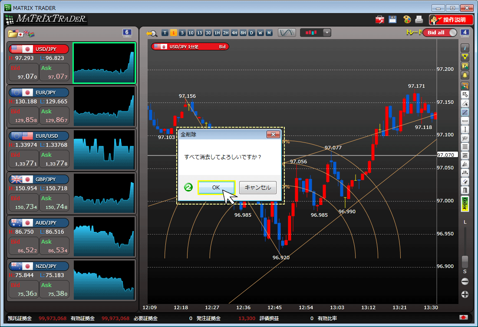Click the floppy disk save icon
This screenshot has height=327, width=478.
pos(392,20)
